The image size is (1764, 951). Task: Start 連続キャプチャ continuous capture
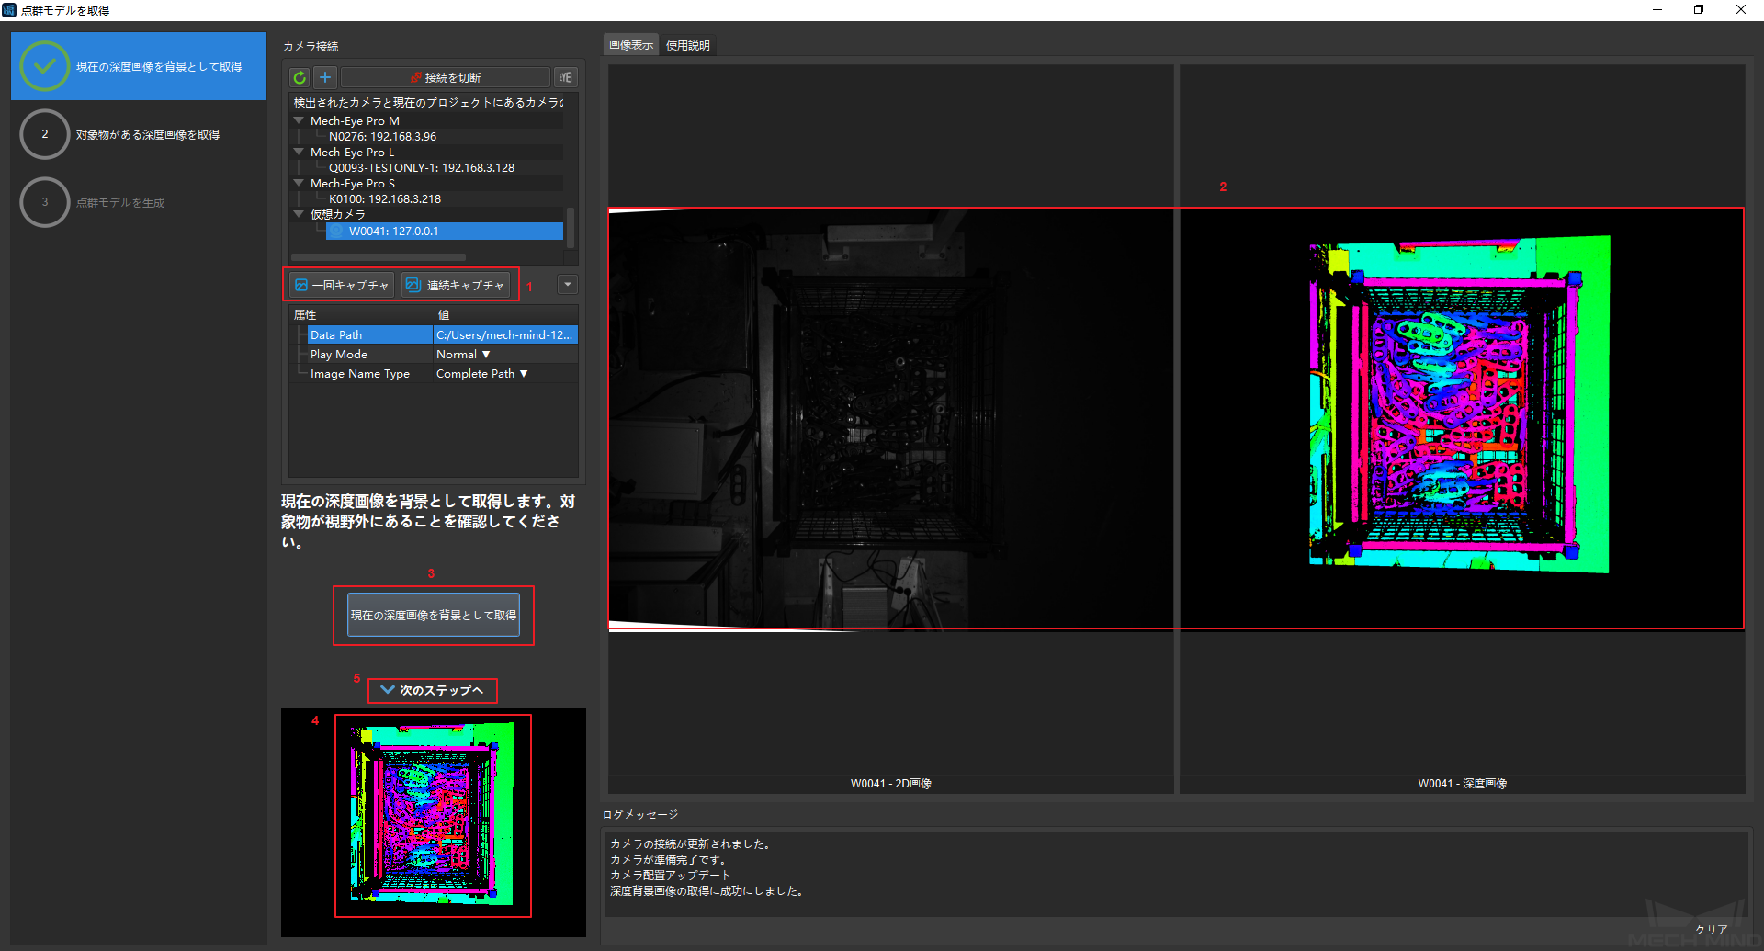click(x=456, y=286)
